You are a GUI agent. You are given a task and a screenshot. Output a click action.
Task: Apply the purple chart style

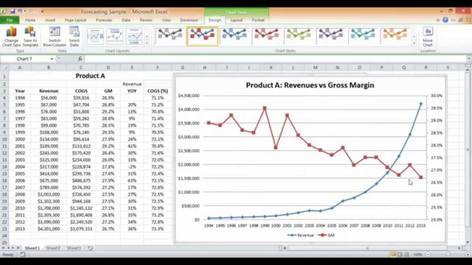pyautogui.click(x=331, y=36)
